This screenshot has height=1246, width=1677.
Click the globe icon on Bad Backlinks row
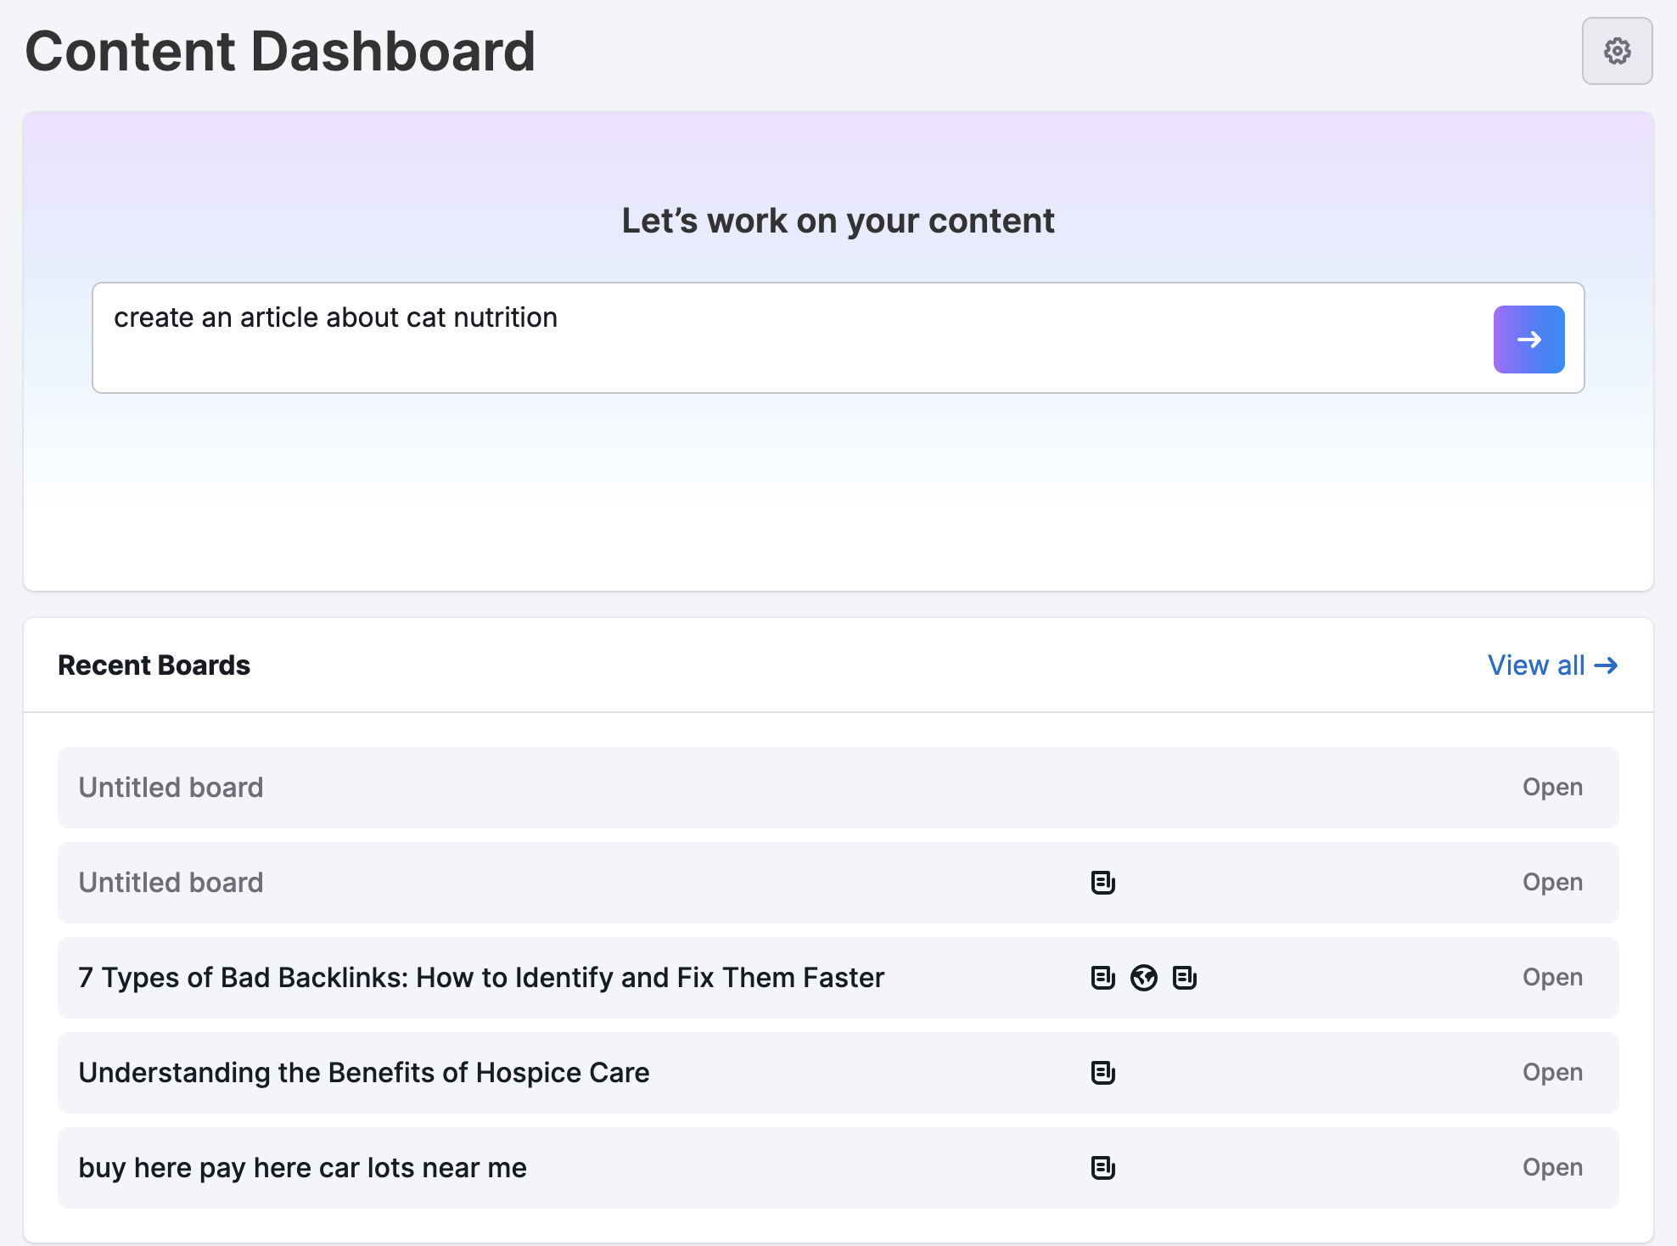point(1143,978)
